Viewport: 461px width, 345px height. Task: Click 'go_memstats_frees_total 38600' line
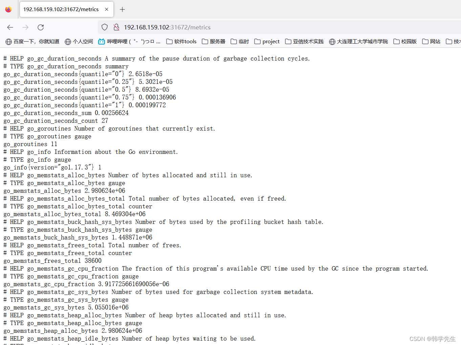[x=52, y=261]
